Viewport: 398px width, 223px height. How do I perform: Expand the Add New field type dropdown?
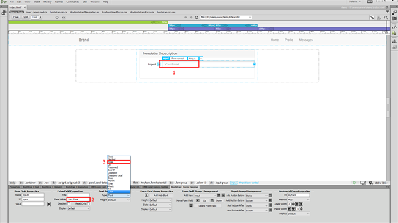(x=205, y=196)
